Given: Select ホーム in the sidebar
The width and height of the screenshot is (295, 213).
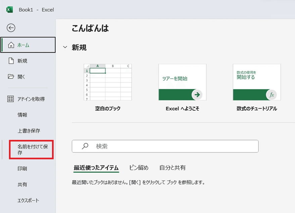Looking at the screenshot, I should [x=28, y=45].
